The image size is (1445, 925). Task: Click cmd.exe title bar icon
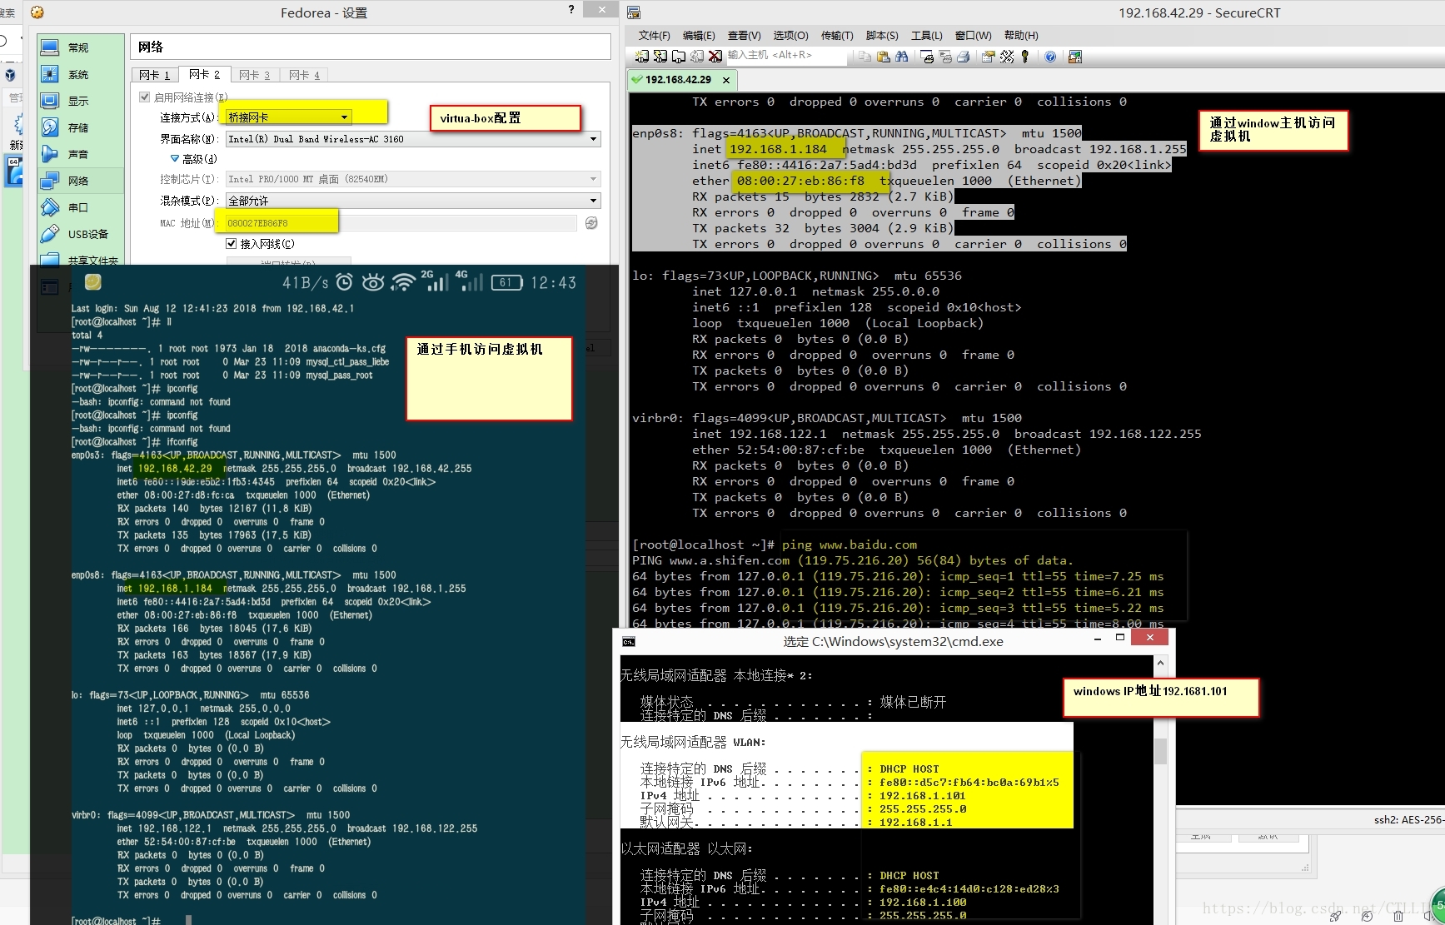pos(629,641)
